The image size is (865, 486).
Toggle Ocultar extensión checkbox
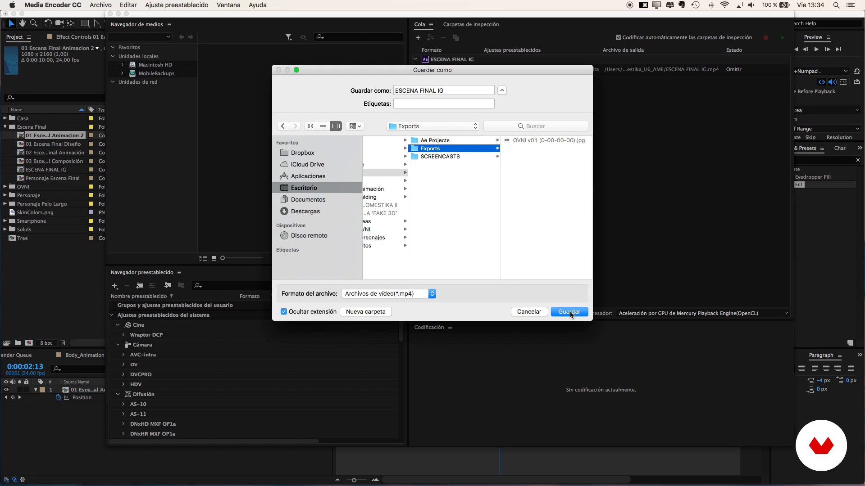284,311
